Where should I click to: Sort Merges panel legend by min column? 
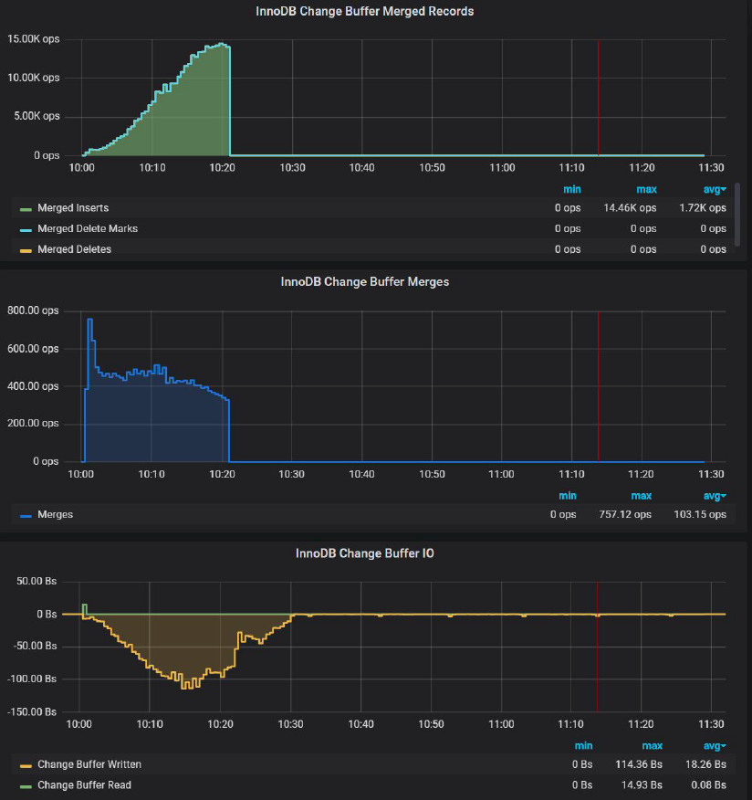point(568,496)
